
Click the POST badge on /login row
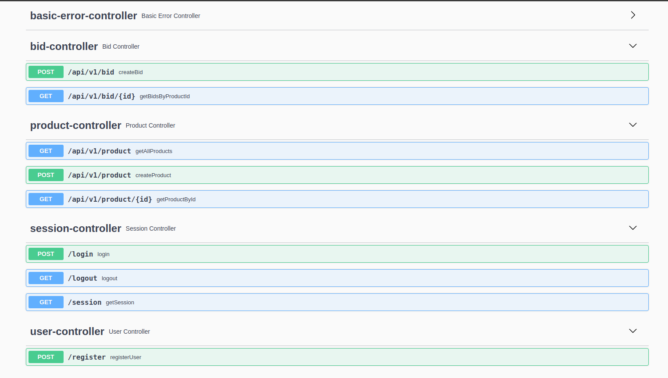pyautogui.click(x=46, y=254)
